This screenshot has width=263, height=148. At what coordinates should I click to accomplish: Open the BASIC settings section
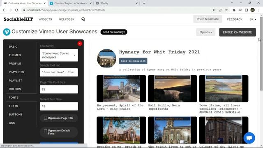coord(13,46)
